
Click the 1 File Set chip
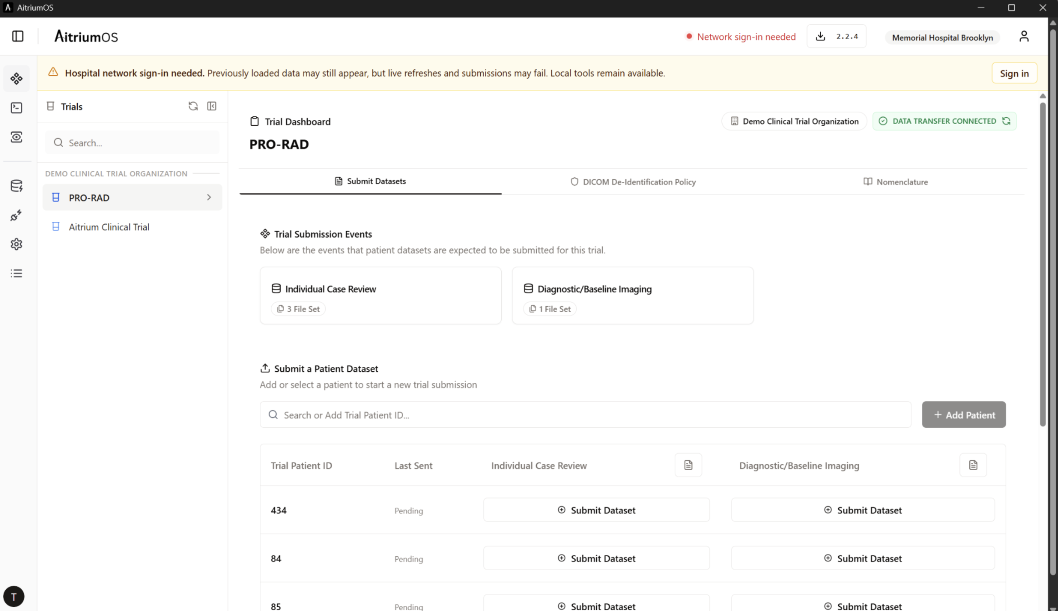550,309
